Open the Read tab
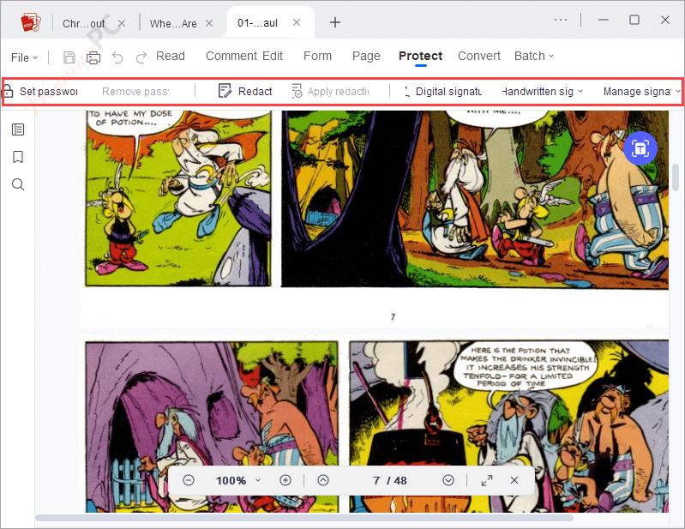Screen dimensions: 685x529 pyautogui.click(x=171, y=56)
